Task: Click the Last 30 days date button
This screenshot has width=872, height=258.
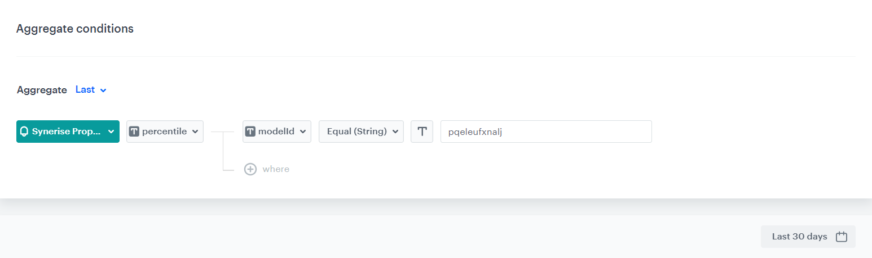Action: (x=799, y=237)
